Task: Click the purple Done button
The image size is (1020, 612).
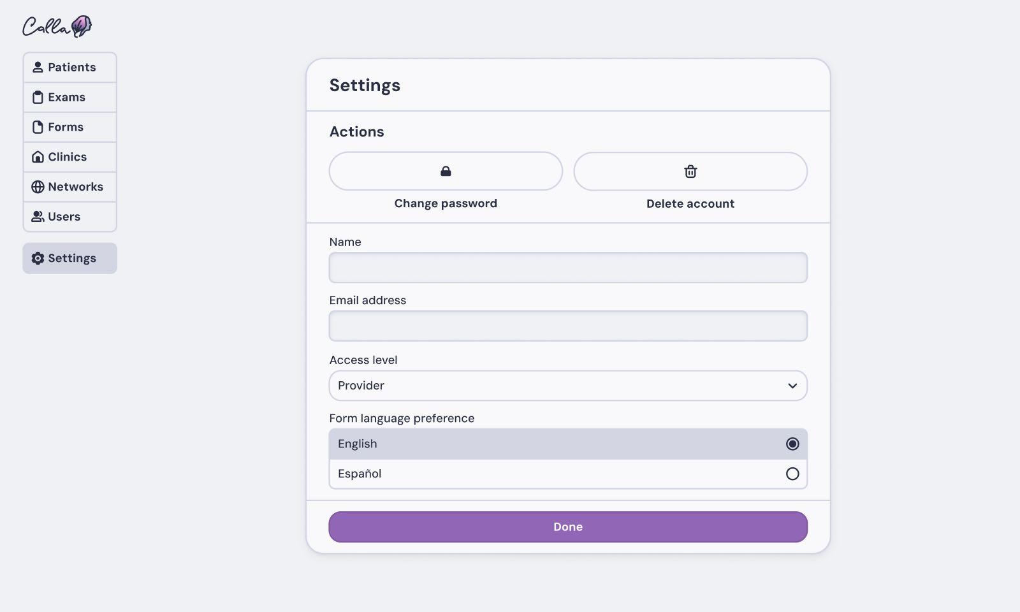Action: (567, 527)
